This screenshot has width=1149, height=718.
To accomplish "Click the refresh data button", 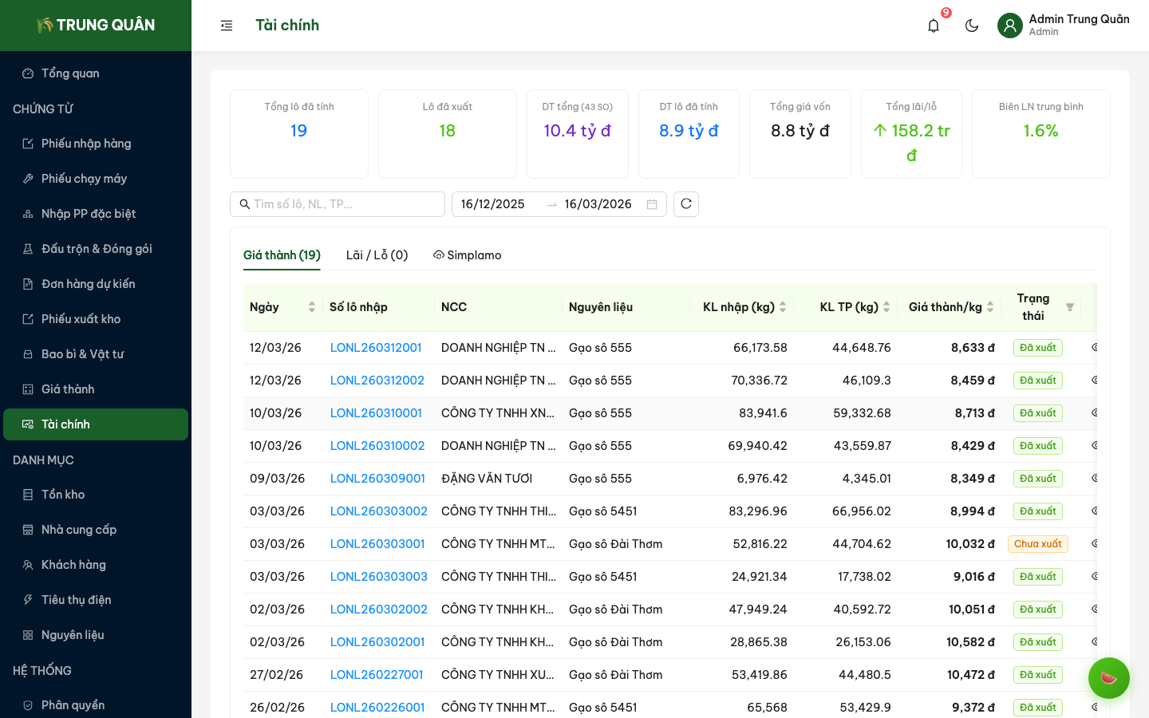I will click(x=686, y=204).
